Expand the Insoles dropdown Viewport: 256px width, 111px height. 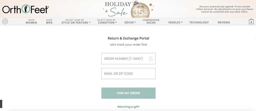[x=175, y=22]
